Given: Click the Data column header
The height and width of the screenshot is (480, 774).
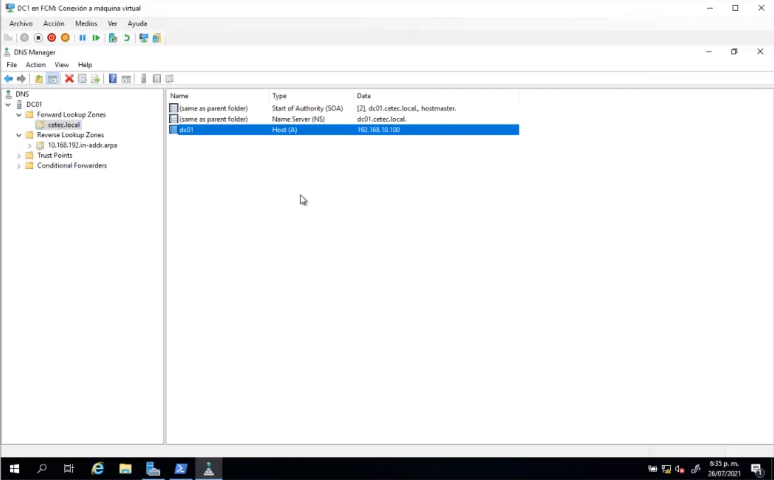Looking at the screenshot, I should pyautogui.click(x=363, y=96).
